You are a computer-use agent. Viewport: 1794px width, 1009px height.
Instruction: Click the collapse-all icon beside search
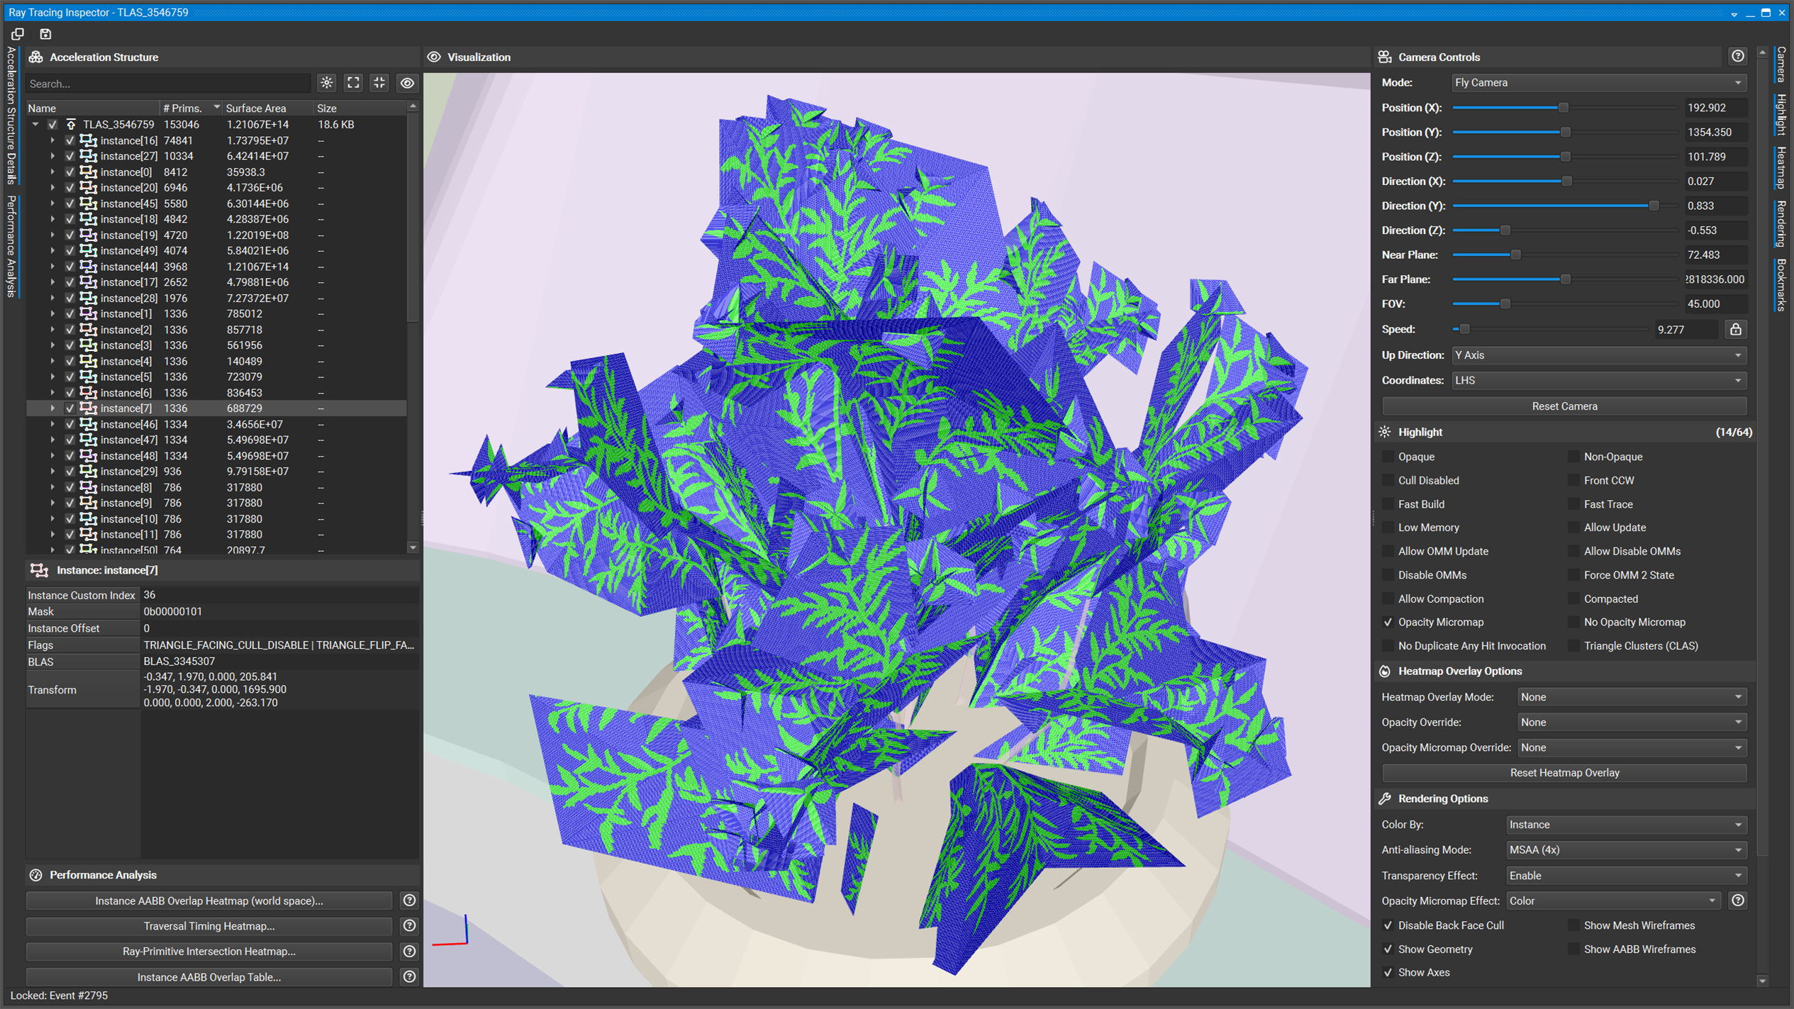tap(380, 83)
